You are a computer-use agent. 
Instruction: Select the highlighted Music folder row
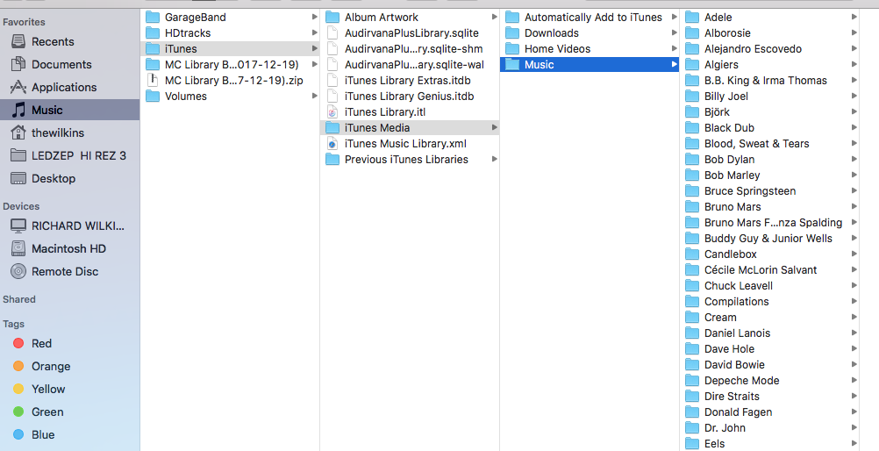590,65
